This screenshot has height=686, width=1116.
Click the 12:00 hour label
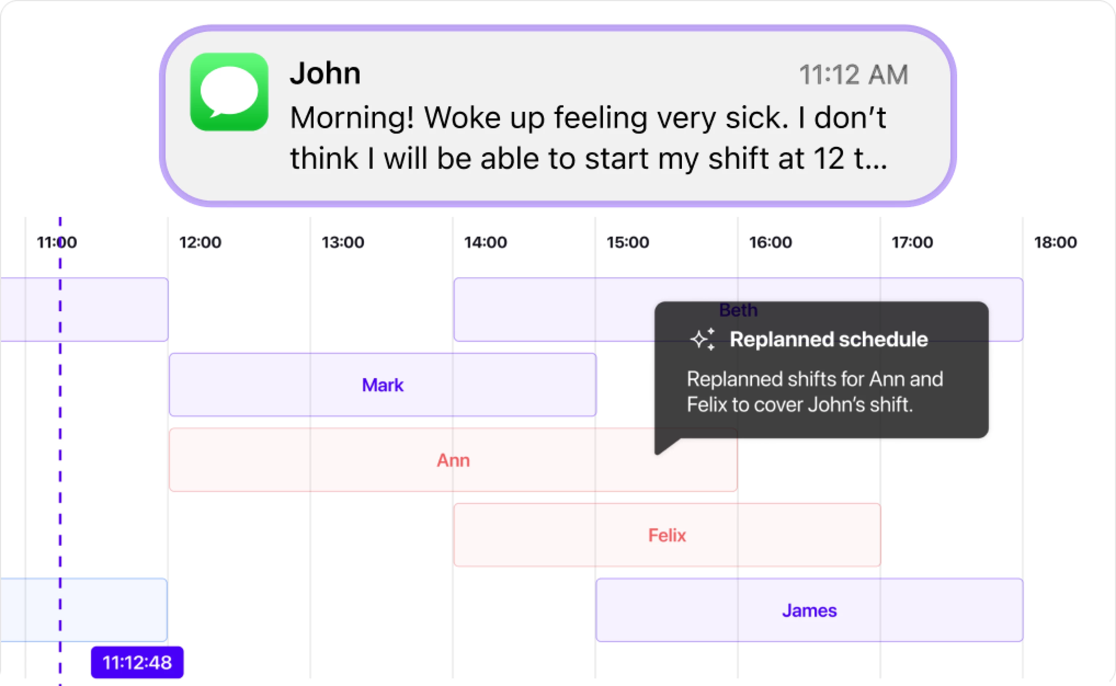coord(200,243)
